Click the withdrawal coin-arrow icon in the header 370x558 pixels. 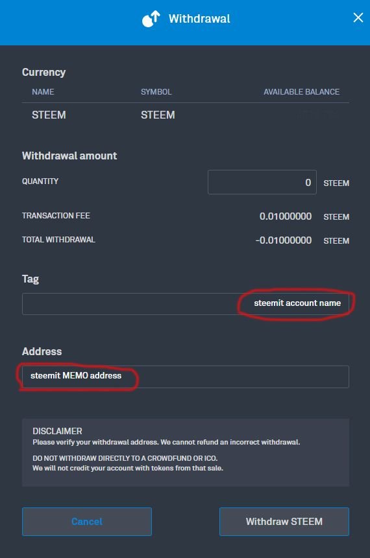(151, 19)
